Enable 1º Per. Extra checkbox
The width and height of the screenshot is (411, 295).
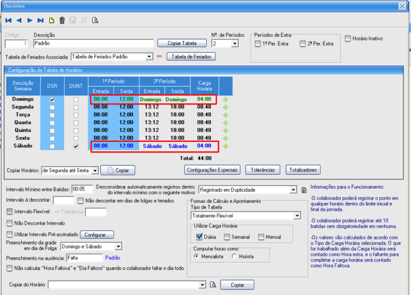pyautogui.click(x=258, y=44)
